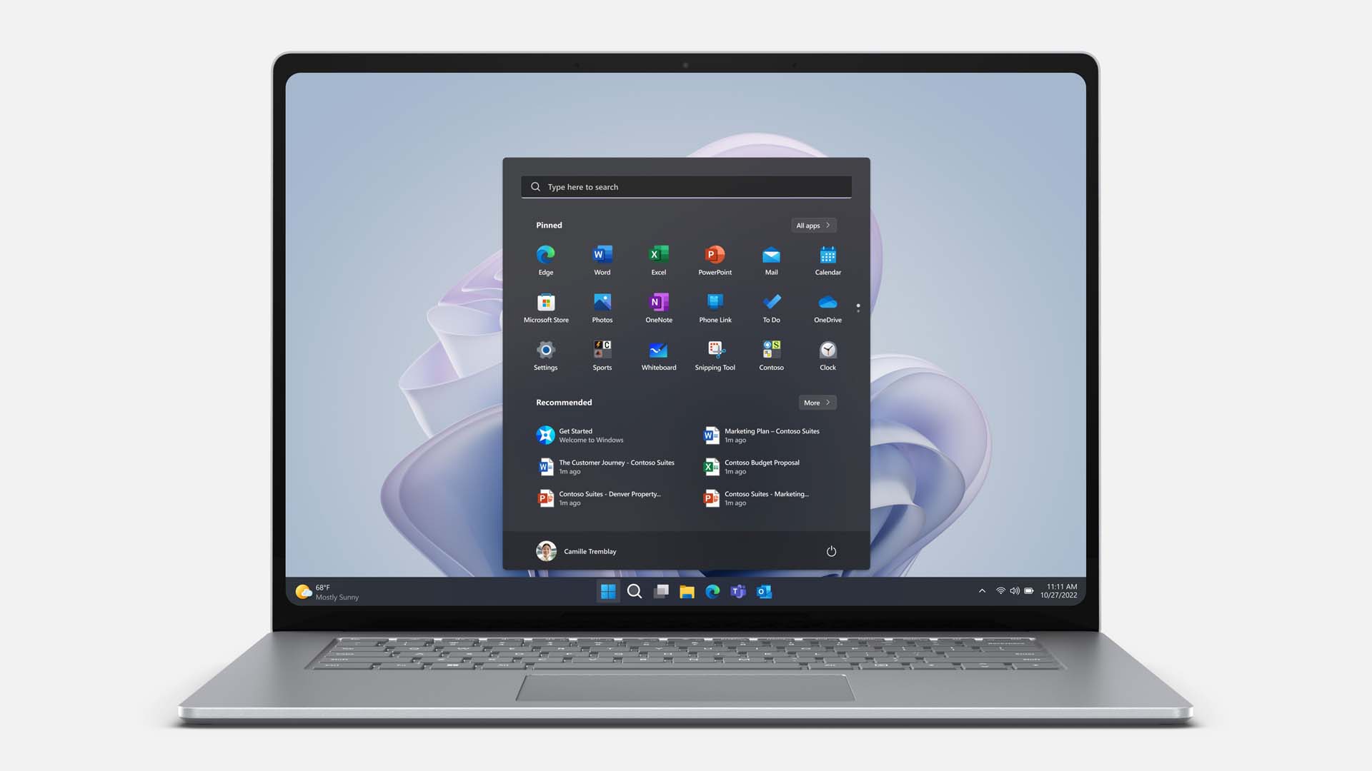This screenshot has width=1372, height=771.
Task: Expand the Recommended section
Action: (815, 402)
